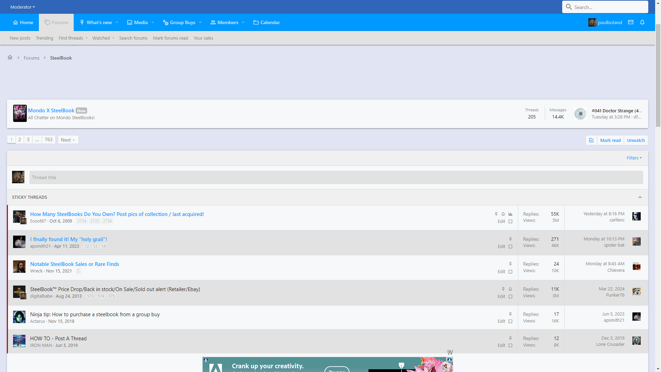Collapse the Sticky Threads section
661x372 pixels.
coord(640,197)
